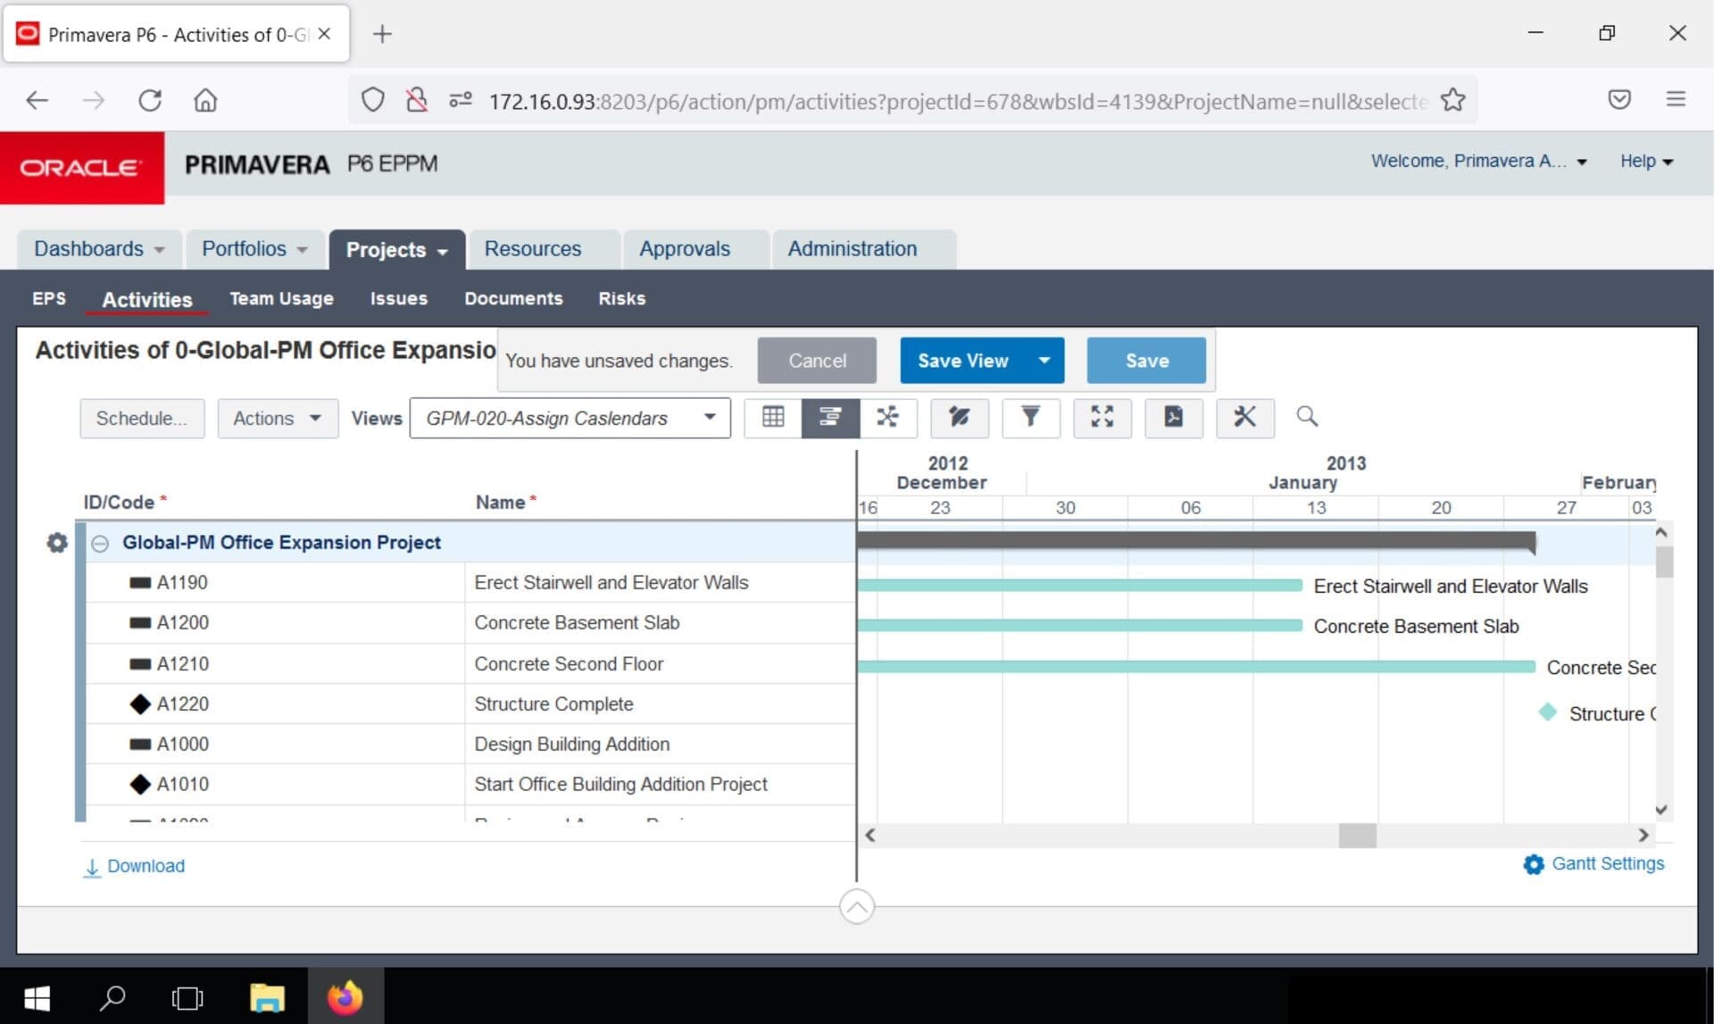The height and width of the screenshot is (1024, 1714).
Task: Go to the EPS subtab
Action: click(49, 299)
